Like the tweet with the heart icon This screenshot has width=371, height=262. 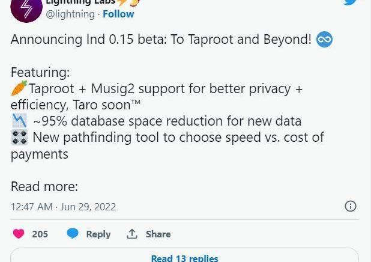point(19,234)
